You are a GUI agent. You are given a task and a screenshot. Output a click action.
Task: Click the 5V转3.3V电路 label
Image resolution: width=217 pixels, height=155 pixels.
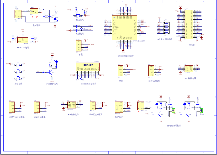click(x=23, y=48)
